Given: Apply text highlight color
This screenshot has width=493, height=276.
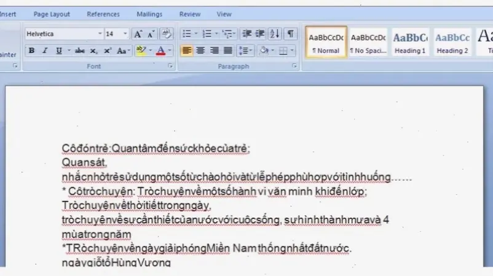Looking at the screenshot, I should 141,50.
